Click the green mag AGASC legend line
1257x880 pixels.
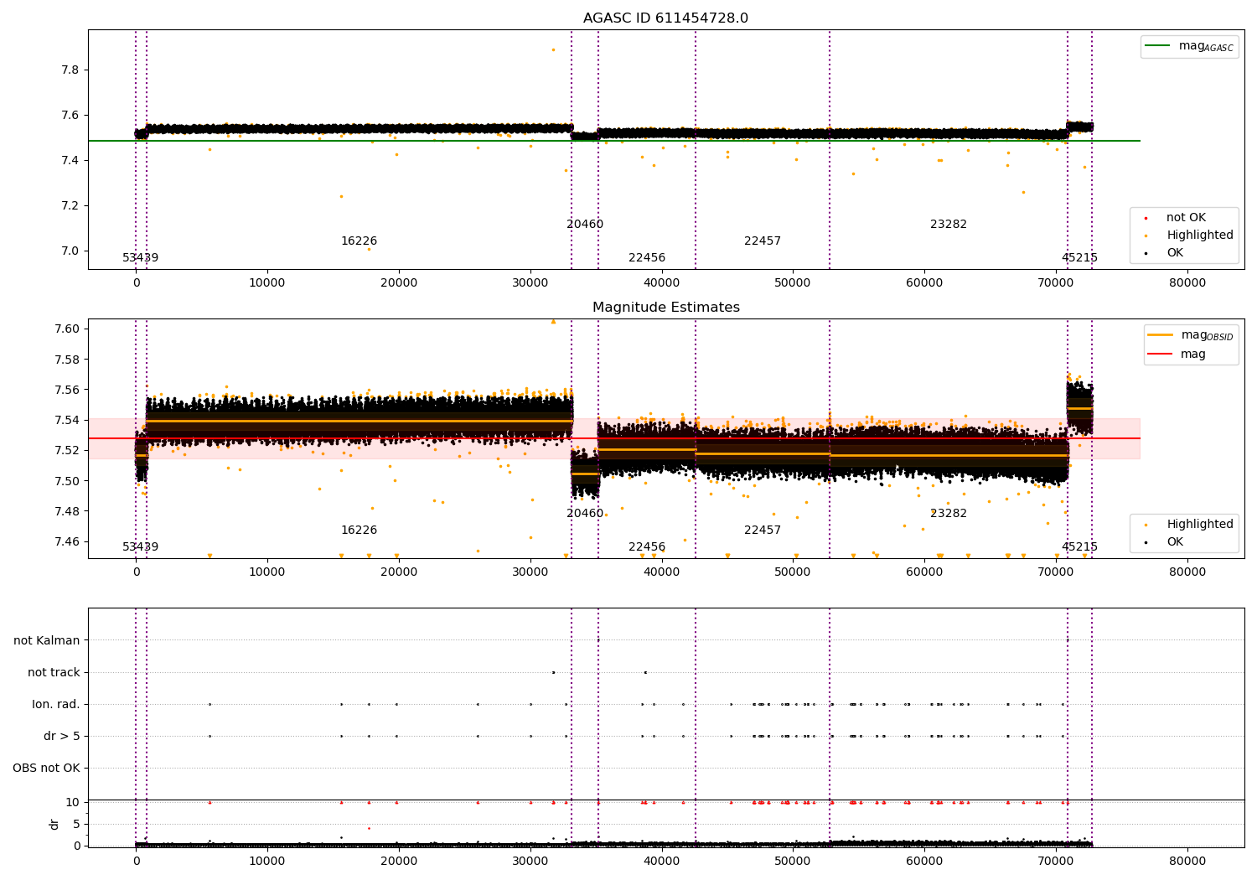(1158, 46)
